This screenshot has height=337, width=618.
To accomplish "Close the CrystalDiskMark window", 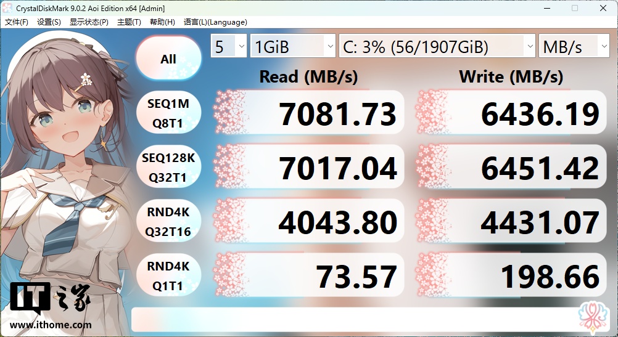I will pyautogui.click(x=603, y=8).
